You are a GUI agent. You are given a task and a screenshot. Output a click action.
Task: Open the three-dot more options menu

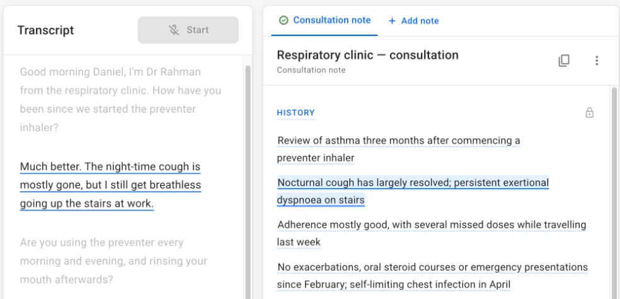point(597,60)
